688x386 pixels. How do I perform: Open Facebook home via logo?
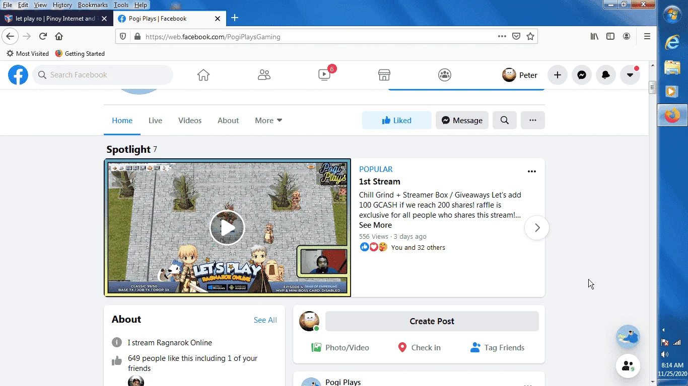point(18,75)
